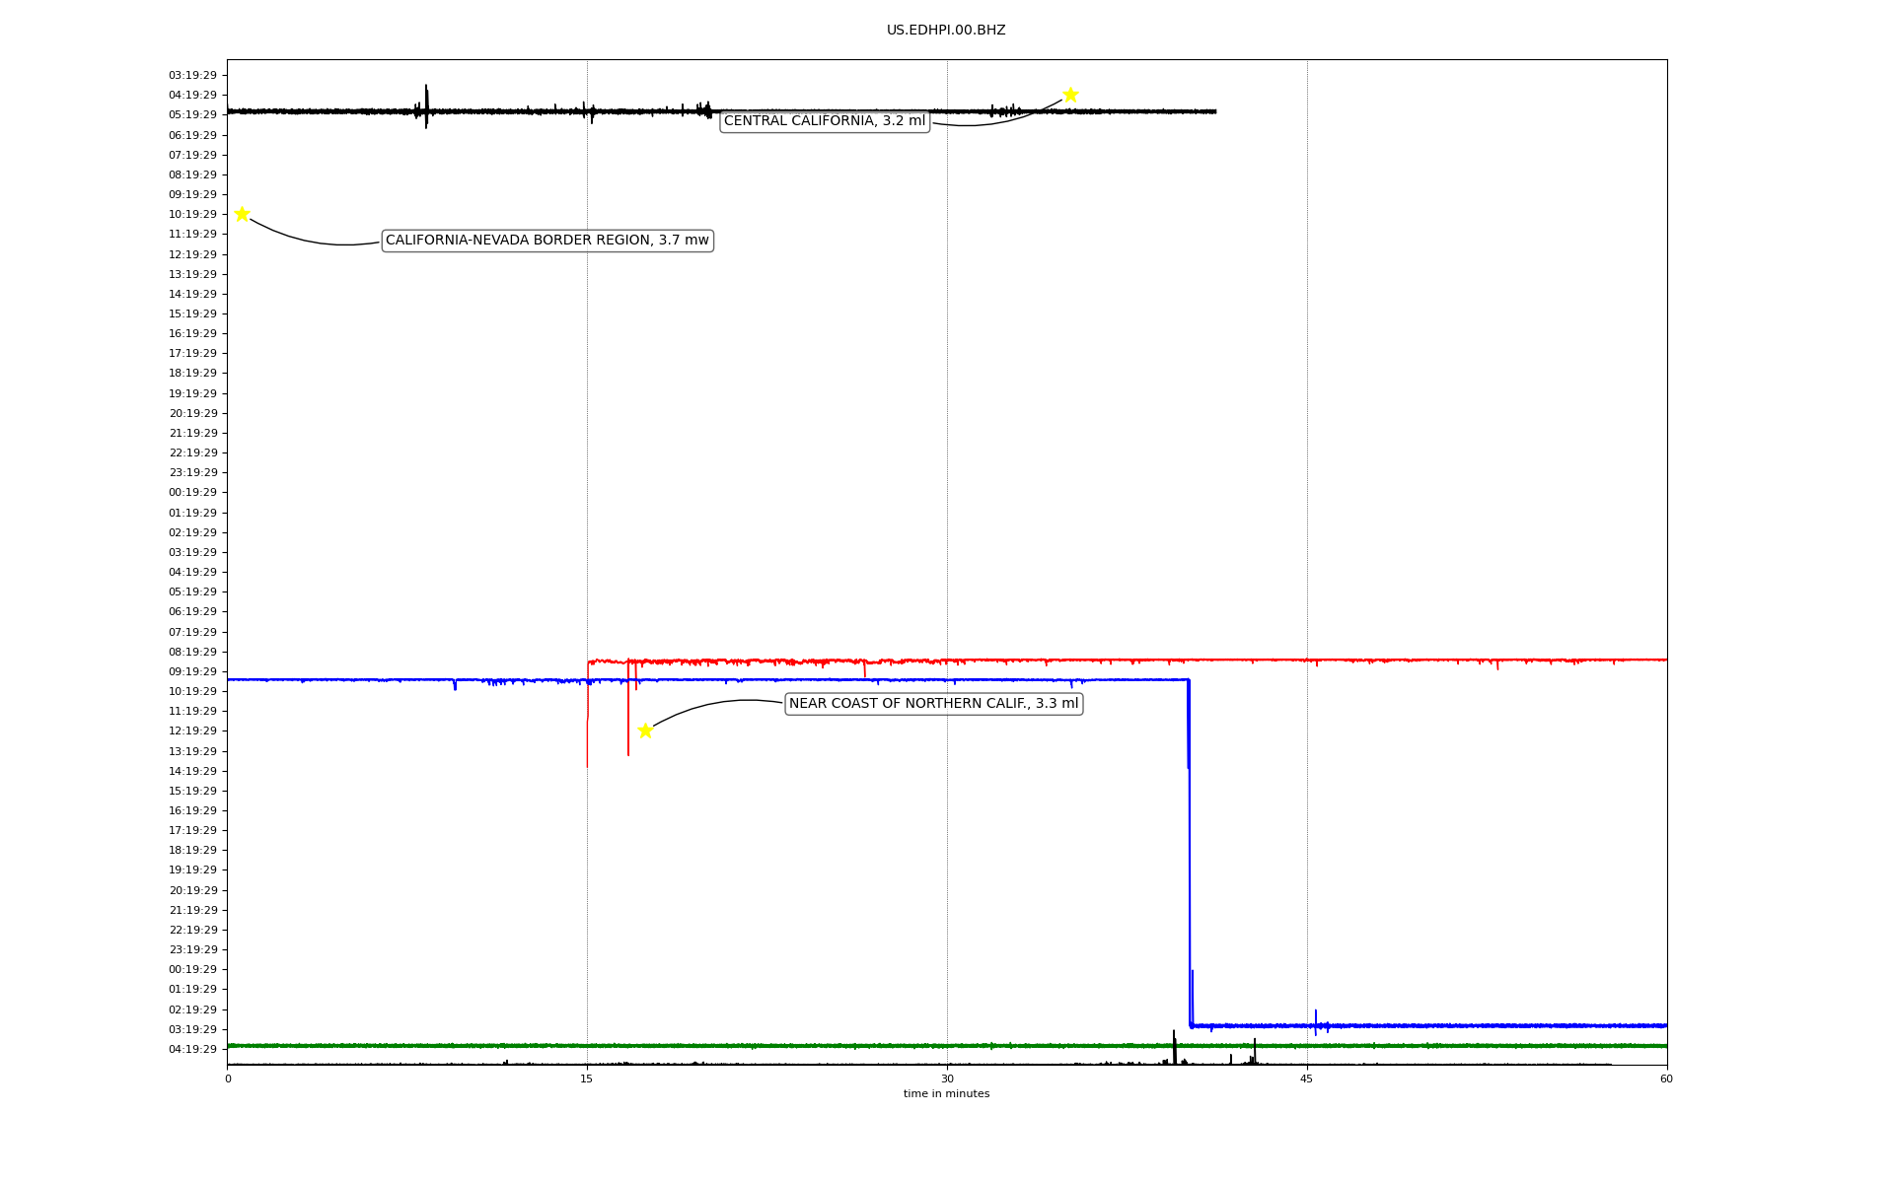Click the first 00:19:29 y-axis label

pyautogui.click(x=192, y=493)
